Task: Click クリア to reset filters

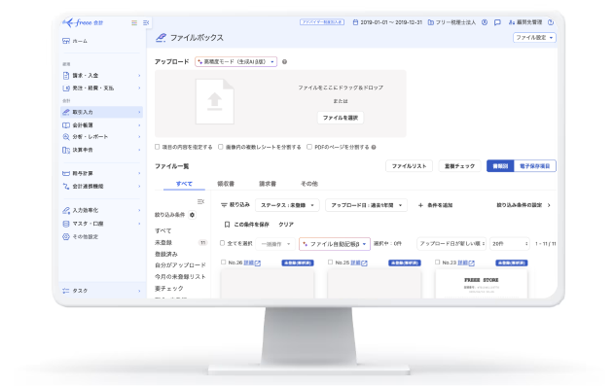Action: (x=286, y=225)
